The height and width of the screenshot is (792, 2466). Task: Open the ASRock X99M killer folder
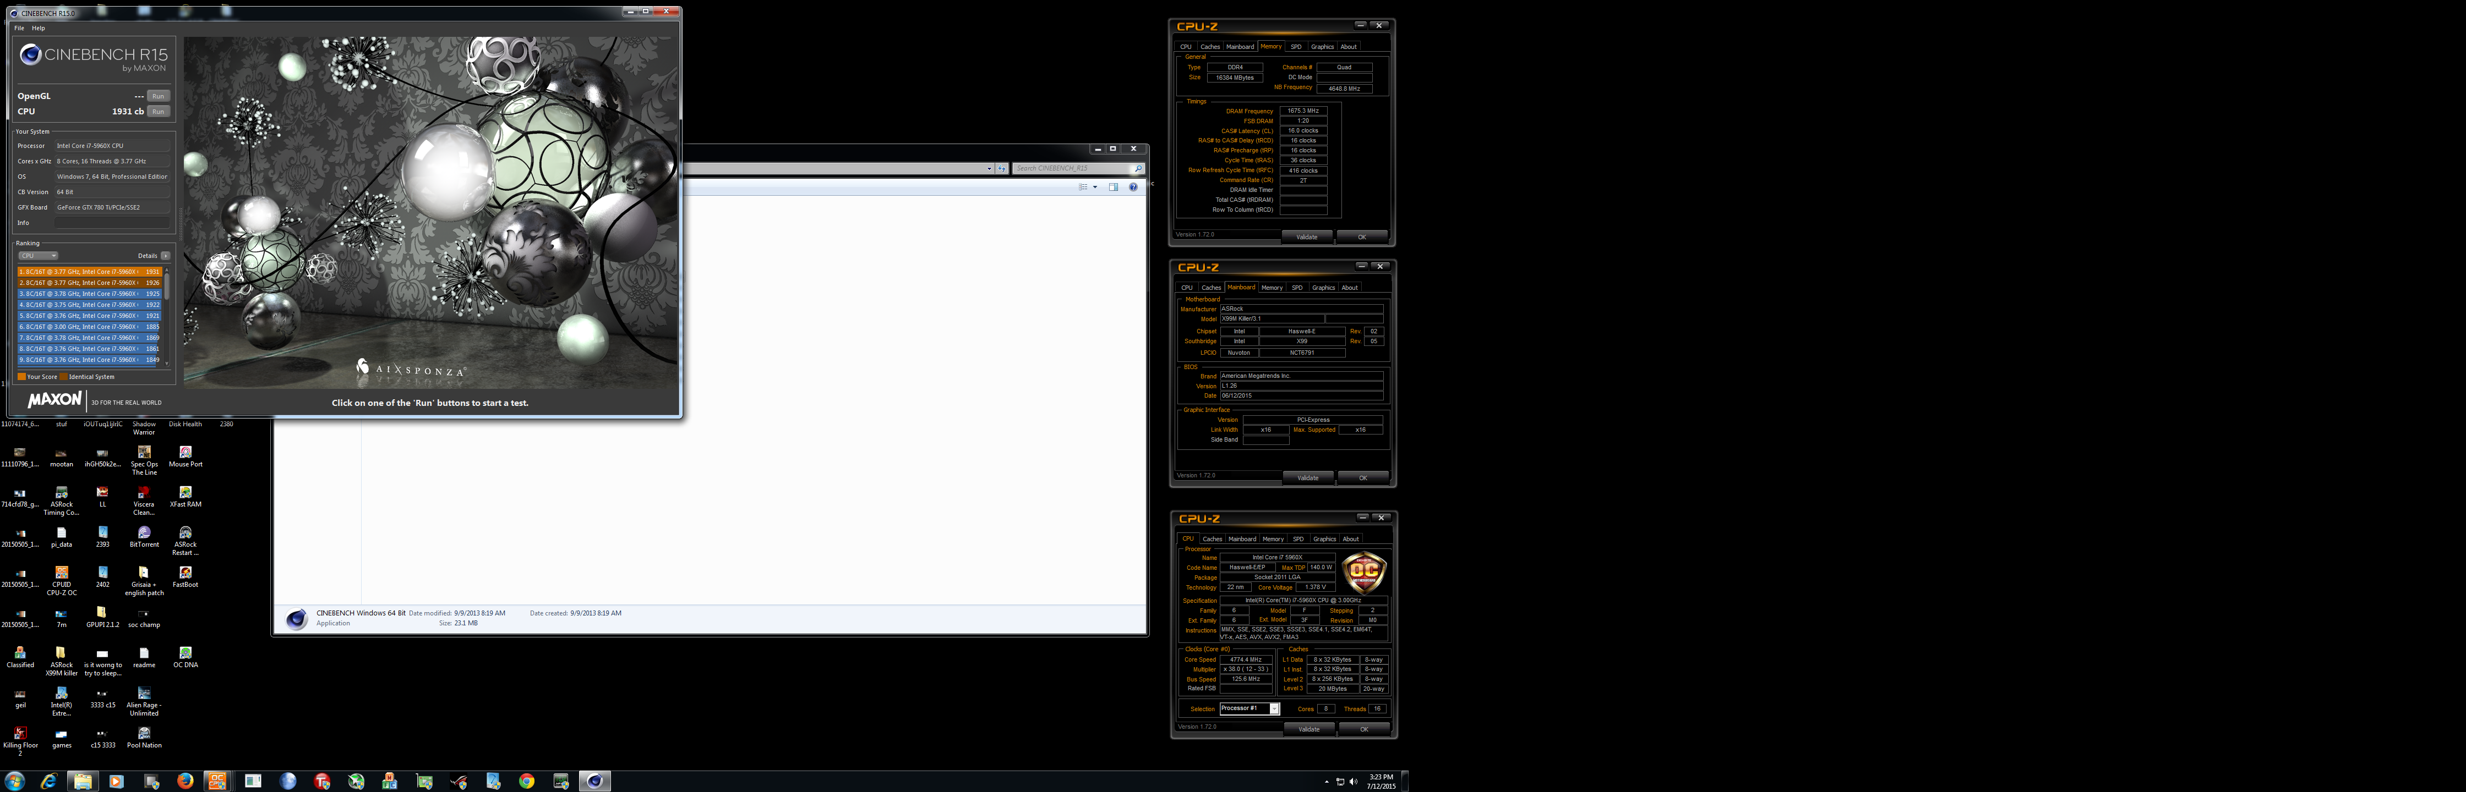[61, 661]
